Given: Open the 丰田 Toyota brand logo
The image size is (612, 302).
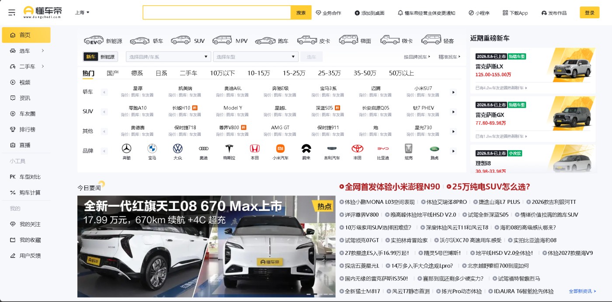Looking at the screenshot, I should point(358,148).
